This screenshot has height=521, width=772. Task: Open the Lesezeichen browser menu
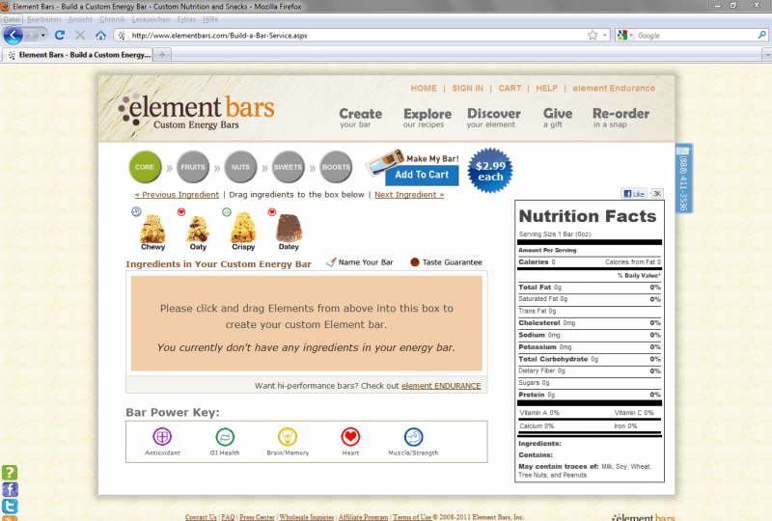pos(151,19)
